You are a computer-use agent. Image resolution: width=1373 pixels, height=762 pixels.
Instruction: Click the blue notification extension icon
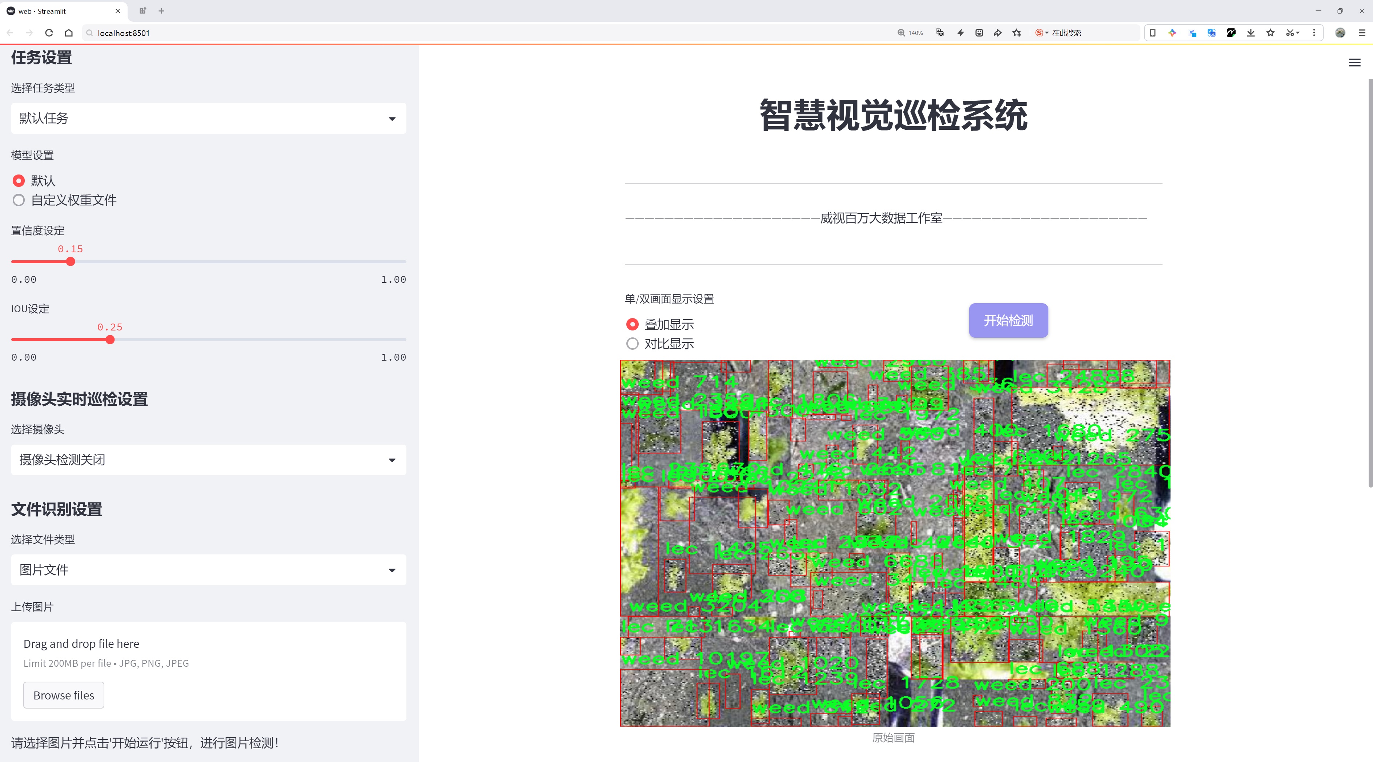(x=1192, y=33)
